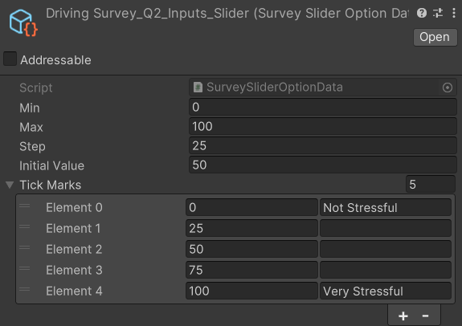Viewport: 462px width, 326px height.
Task: Click the Min value field
Action: click(x=323, y=107)
